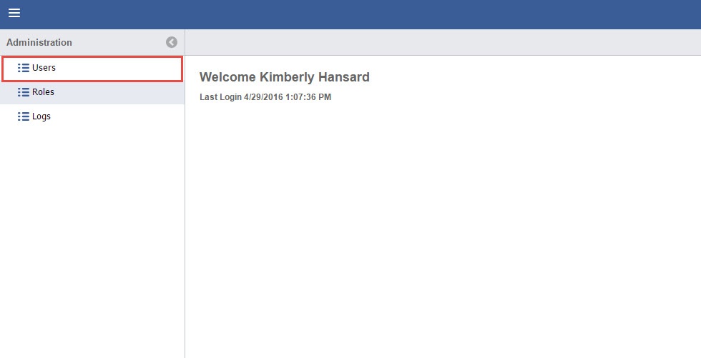Click the divider between sidebar and content
The width and height of the screenshot is (701, 358).
coord(185,214)
